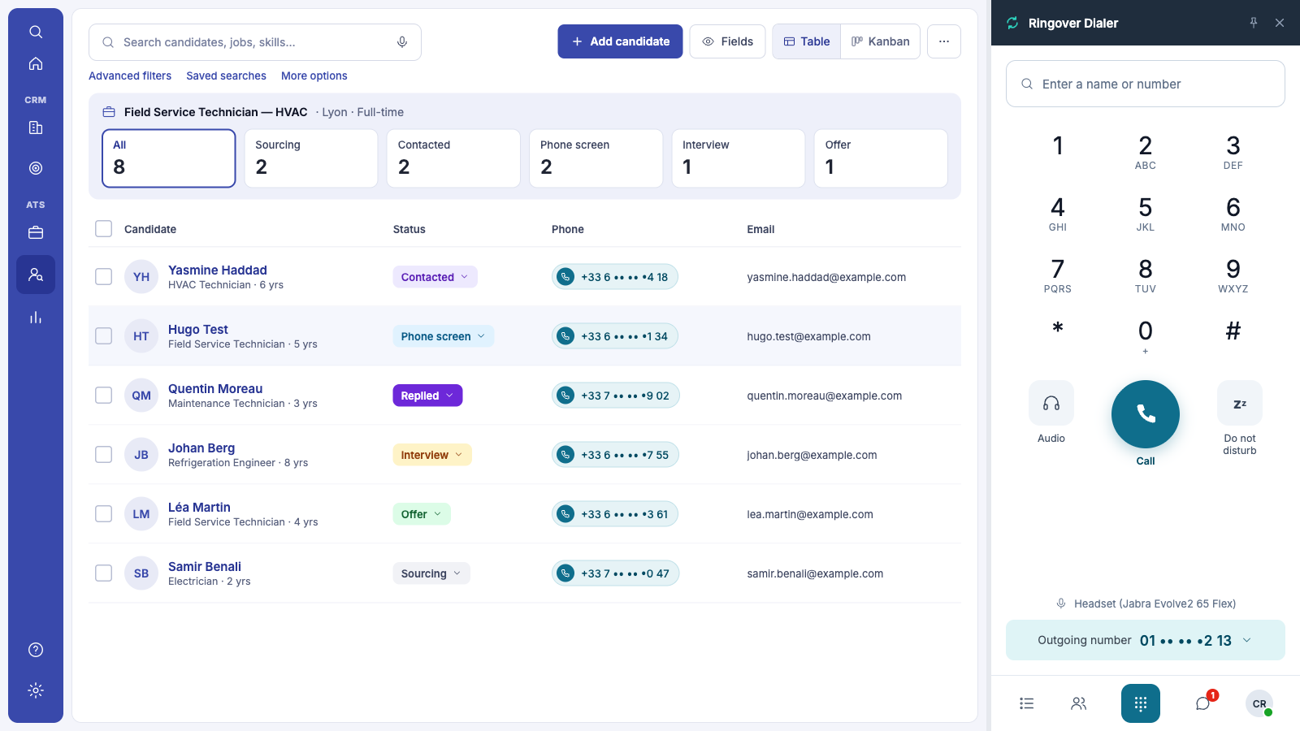
Task: Open Advanced filters link
Action: click(130, 76)
